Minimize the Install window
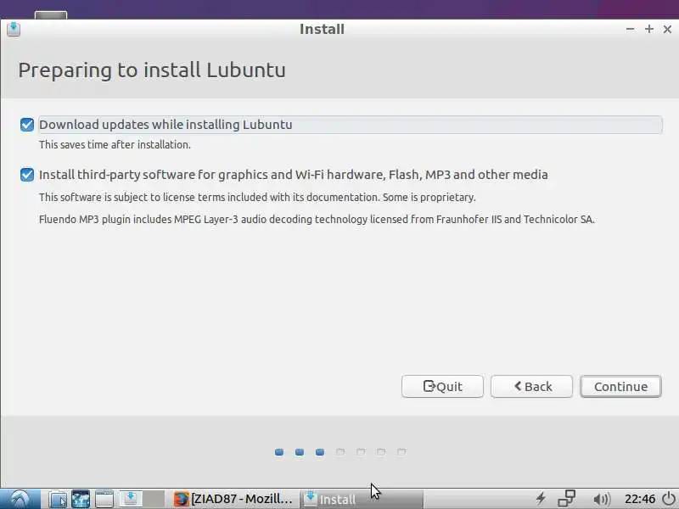The image size is (679, 509). [630, 29]
